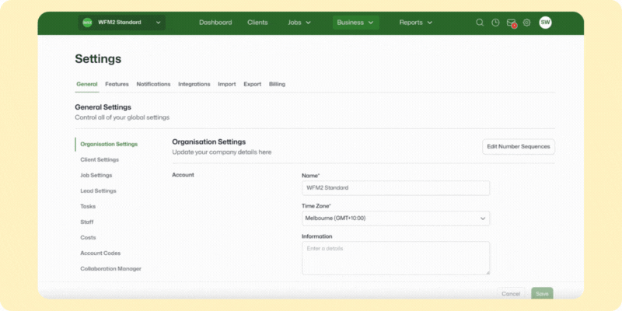Open the SW user avatar menu
The width and height of the screenshot is (622, 311).
(545, 23)
